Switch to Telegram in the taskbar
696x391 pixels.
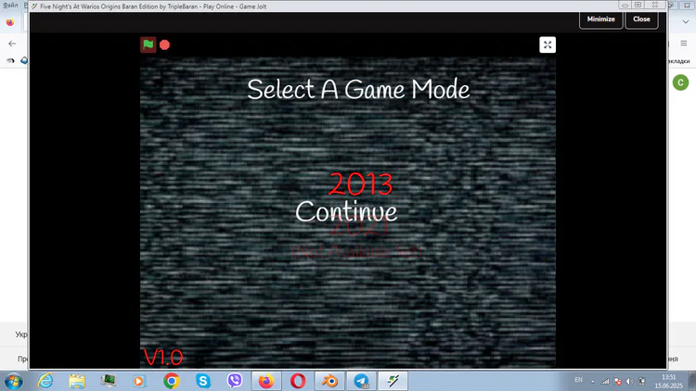tap(361, 381)
